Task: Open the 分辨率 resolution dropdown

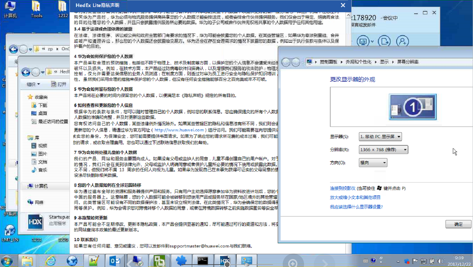Action: point(383,150)
